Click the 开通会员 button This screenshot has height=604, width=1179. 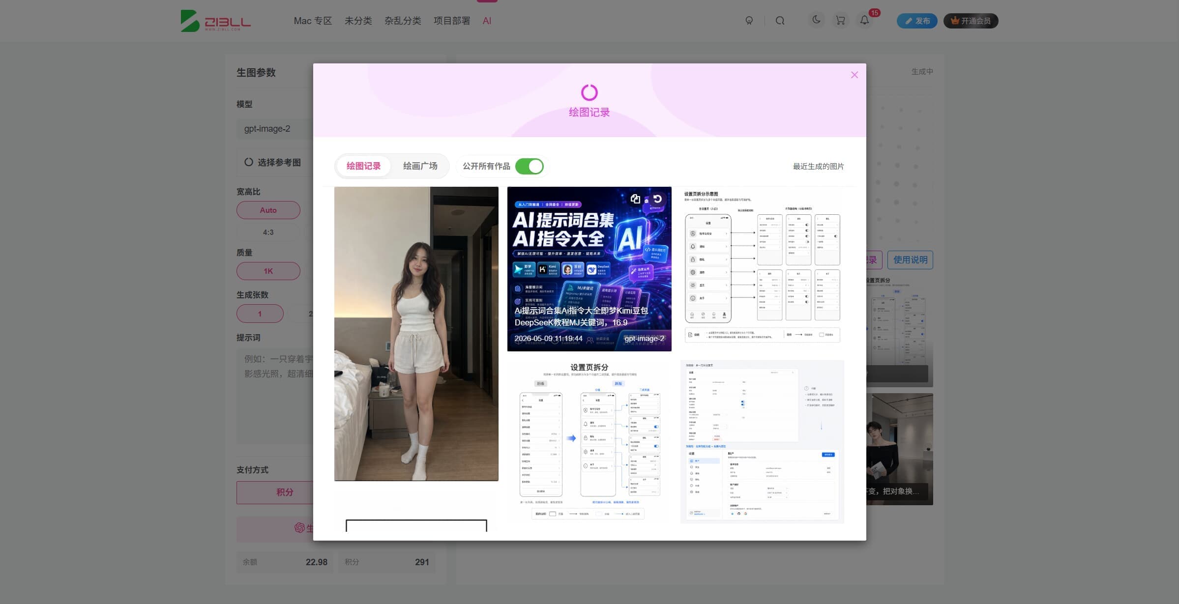tap(971, 21)
